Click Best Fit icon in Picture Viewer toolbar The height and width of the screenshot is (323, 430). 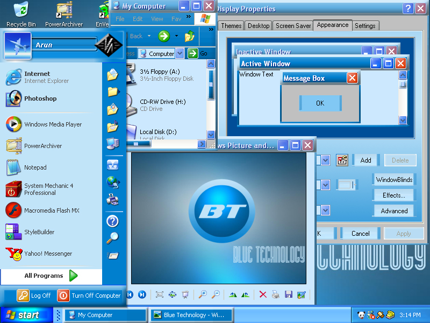pyautogui.click(x=159, y=294)
